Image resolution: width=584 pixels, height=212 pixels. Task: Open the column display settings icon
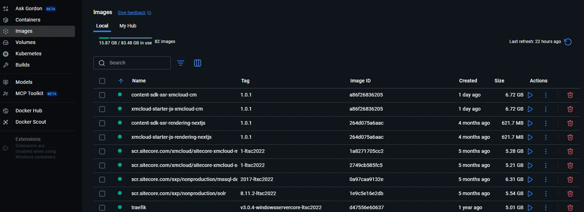click(x=198, y=63)
